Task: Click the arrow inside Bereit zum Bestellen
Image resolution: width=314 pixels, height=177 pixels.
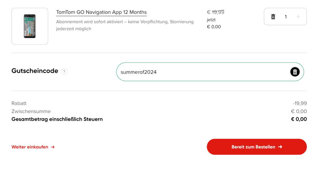Action: click(280, 147)
